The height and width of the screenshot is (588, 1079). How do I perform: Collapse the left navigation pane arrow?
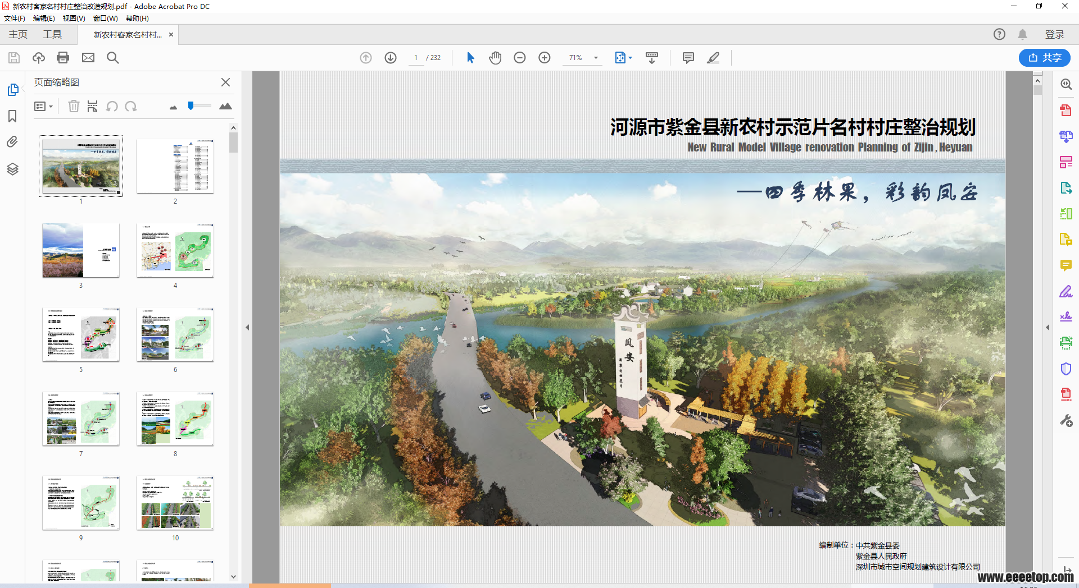247,327
